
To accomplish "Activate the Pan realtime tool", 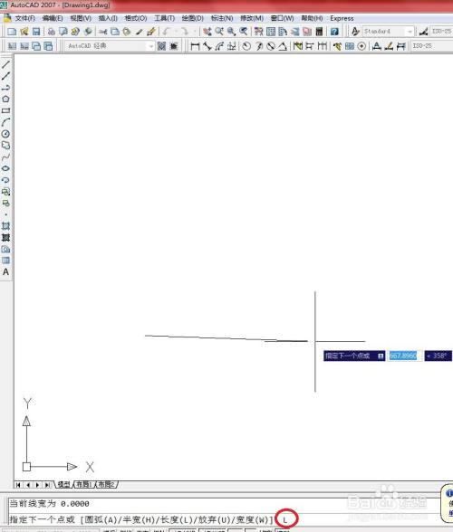I will [207, 32].
